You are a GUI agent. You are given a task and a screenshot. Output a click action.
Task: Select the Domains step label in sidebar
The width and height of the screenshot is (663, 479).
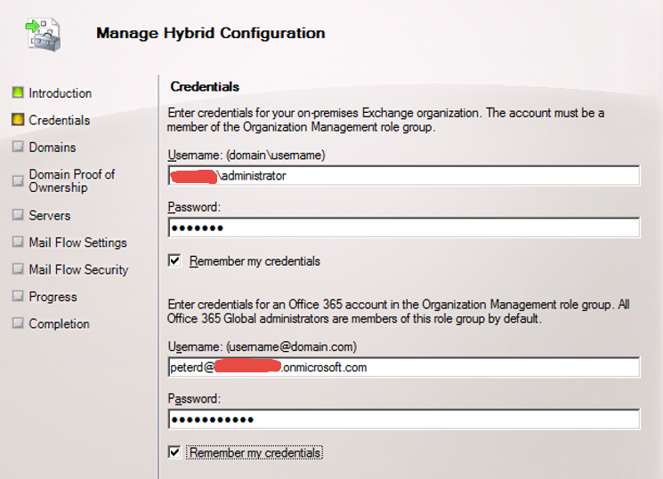pos(53,148)
